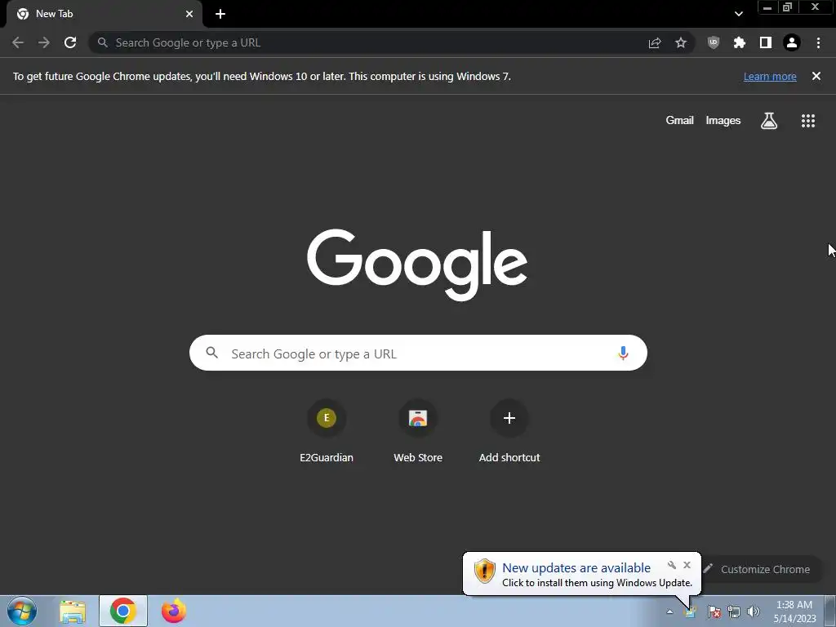836x627 pixels.
Task: Click the browser back arrow
Action: [x=18, y=42]
